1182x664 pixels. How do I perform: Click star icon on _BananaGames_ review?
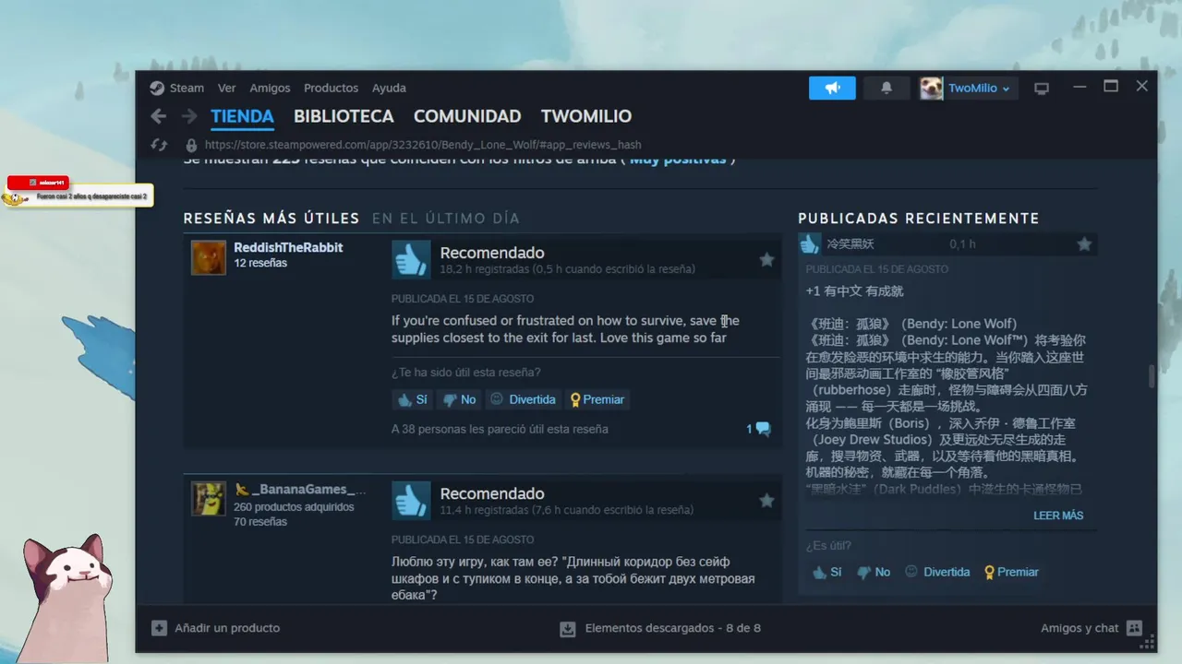[x=766, y=501]
